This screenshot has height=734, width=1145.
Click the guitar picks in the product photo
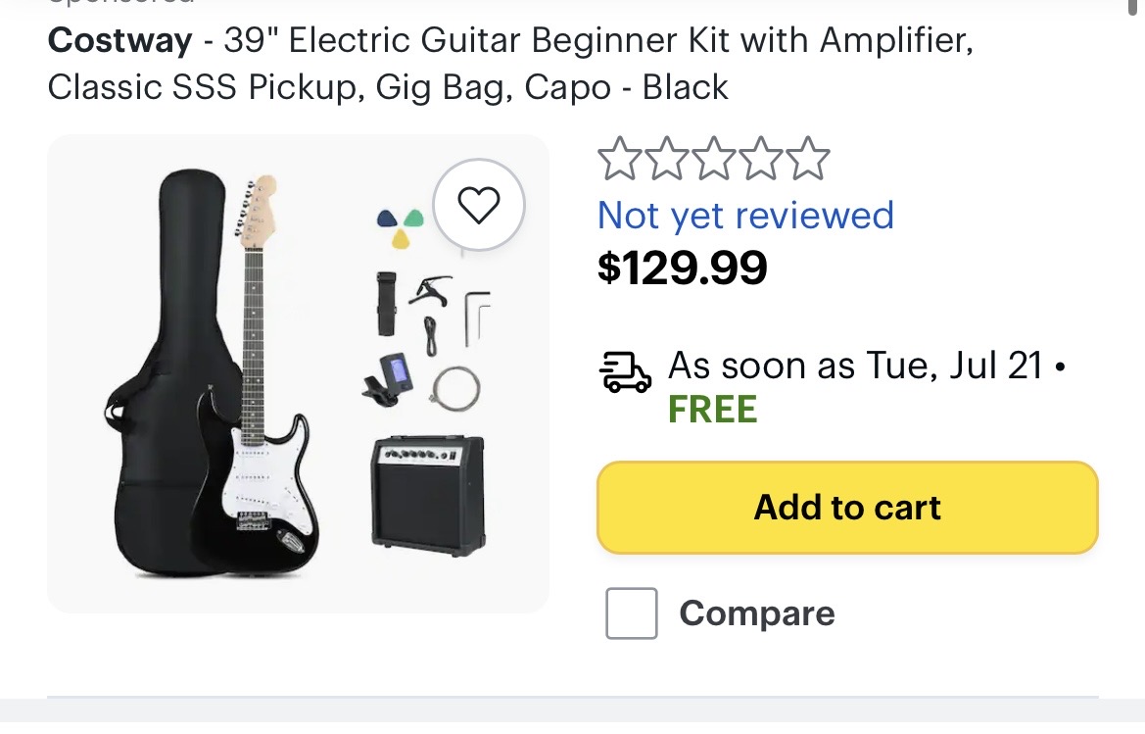pyautogui.click(x=401, y=227)
